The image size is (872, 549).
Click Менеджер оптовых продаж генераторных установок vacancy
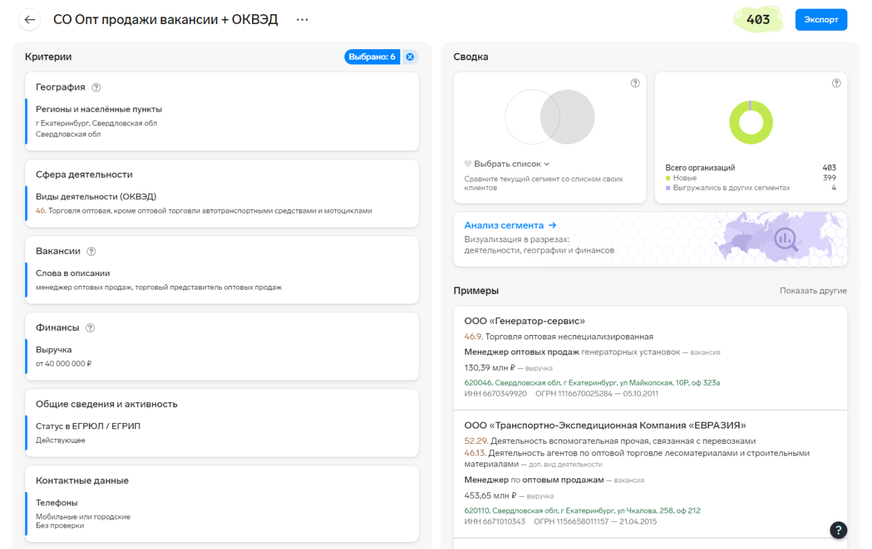(x=572, y=352)
